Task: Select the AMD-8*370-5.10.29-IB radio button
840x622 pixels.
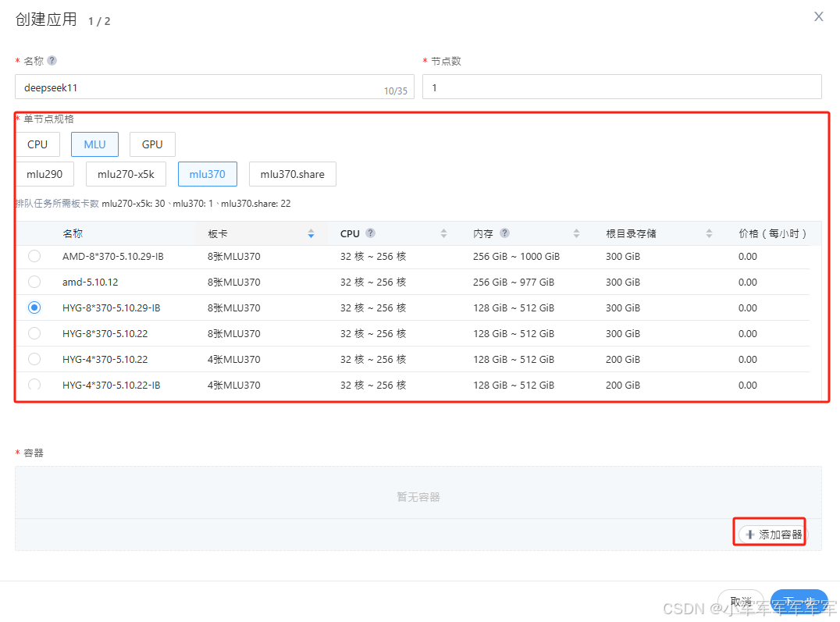Action: 34,256
